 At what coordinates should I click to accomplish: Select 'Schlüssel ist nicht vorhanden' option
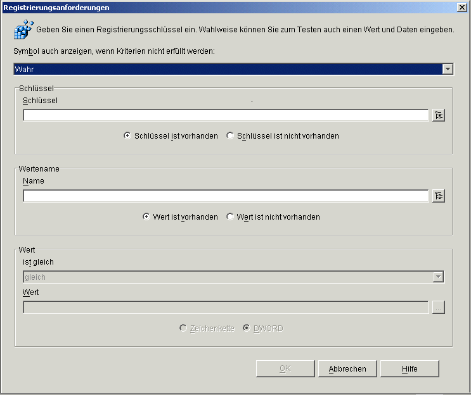pyautogui.click(x=230, y=136)
